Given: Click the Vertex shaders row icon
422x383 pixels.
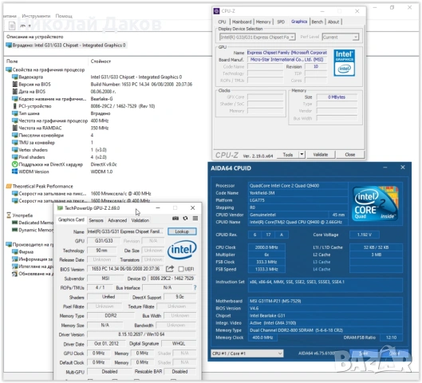Looking at the screenshot, I should (15, 150).
